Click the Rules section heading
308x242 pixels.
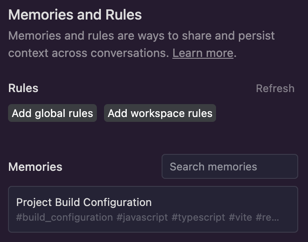23,89
